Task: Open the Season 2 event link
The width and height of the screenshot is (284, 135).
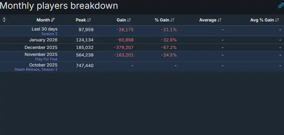Action: click(x=49, y=34)
